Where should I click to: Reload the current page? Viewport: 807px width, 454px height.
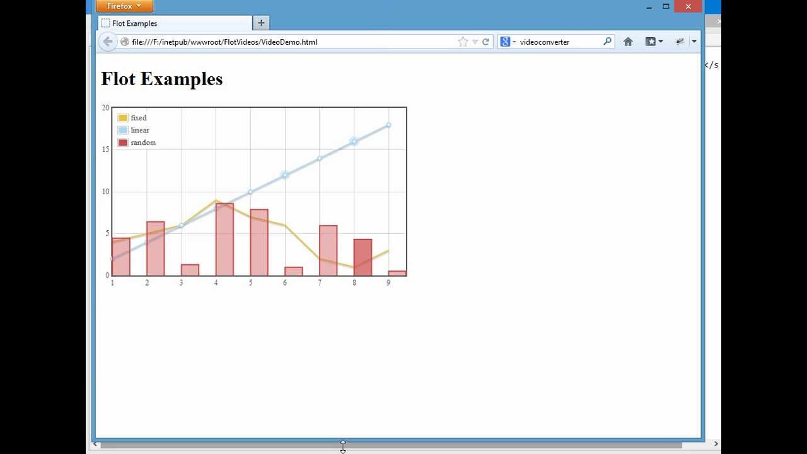click(485, 42)
